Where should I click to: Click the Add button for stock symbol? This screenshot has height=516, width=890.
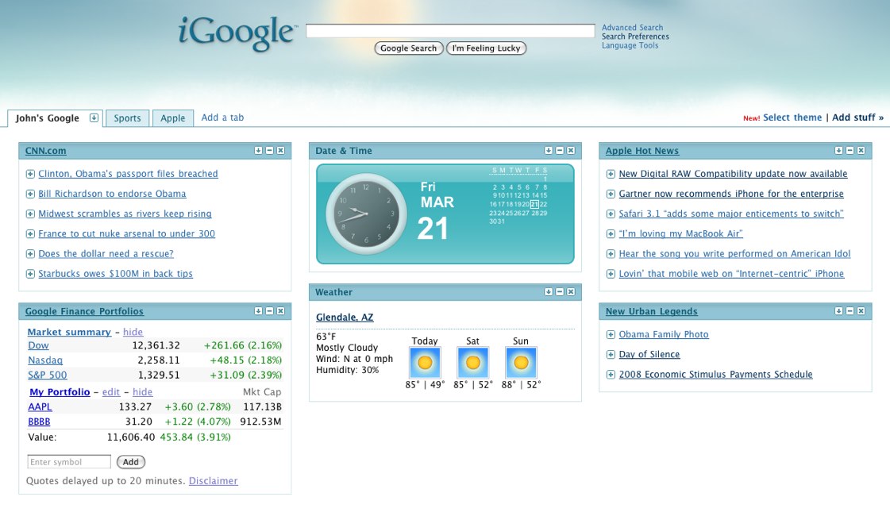tap(130, 462)
